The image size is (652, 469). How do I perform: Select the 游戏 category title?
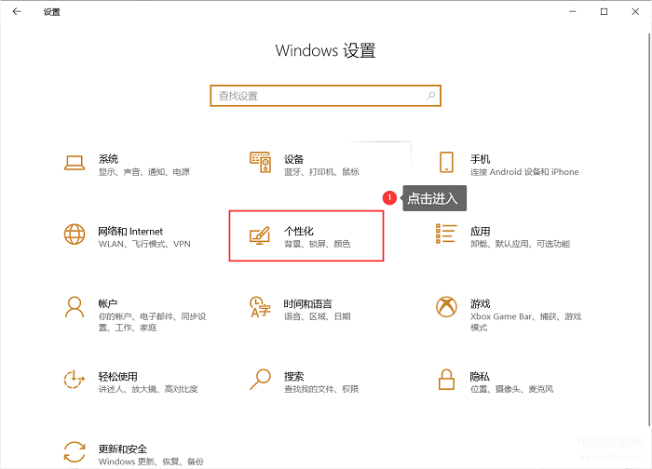point(480,303)
